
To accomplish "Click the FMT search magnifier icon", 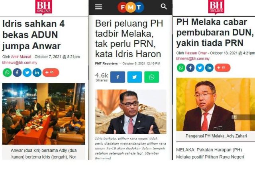I will 164,6.
